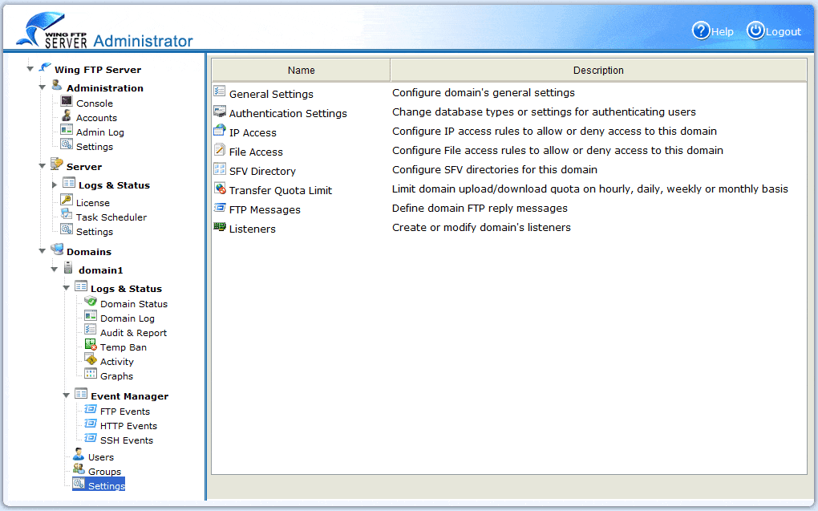818x511 pixels.
Task: Open File Access rules
Action: click(x=256, y=152)
